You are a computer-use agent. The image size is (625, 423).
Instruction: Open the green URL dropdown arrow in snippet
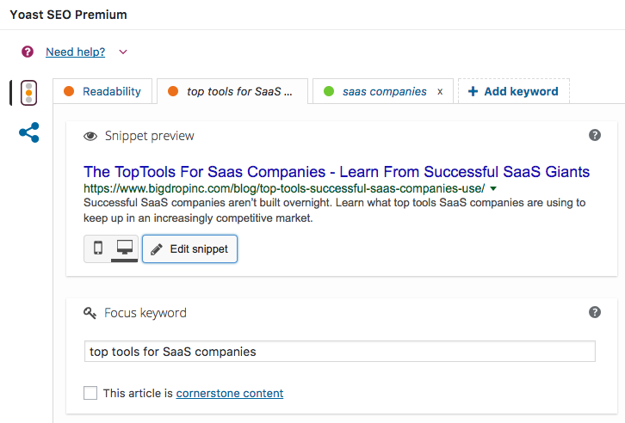[x=493, y=188]
